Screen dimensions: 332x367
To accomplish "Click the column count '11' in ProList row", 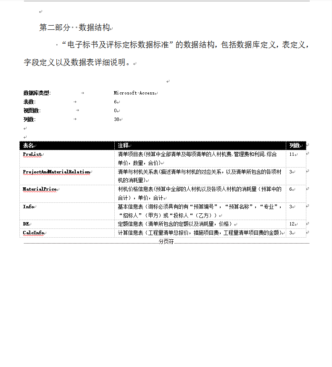I will [292, 154].
